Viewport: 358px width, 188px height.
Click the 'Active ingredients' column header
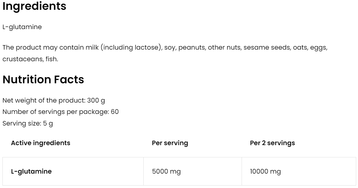(40, 143)
